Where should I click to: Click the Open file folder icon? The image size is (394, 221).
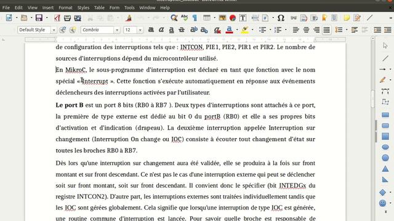click(x=24, y=18)
